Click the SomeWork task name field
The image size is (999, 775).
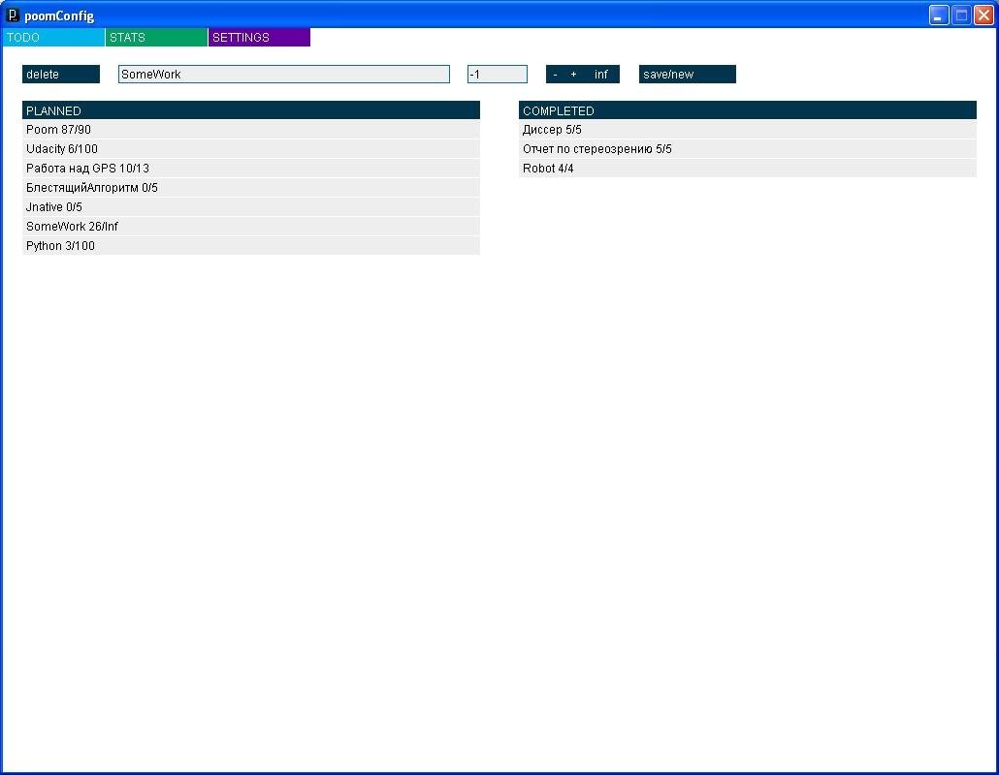click(284, 75)
